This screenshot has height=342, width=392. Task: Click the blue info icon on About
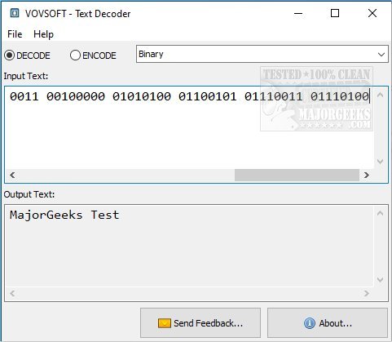pos(310,323)
